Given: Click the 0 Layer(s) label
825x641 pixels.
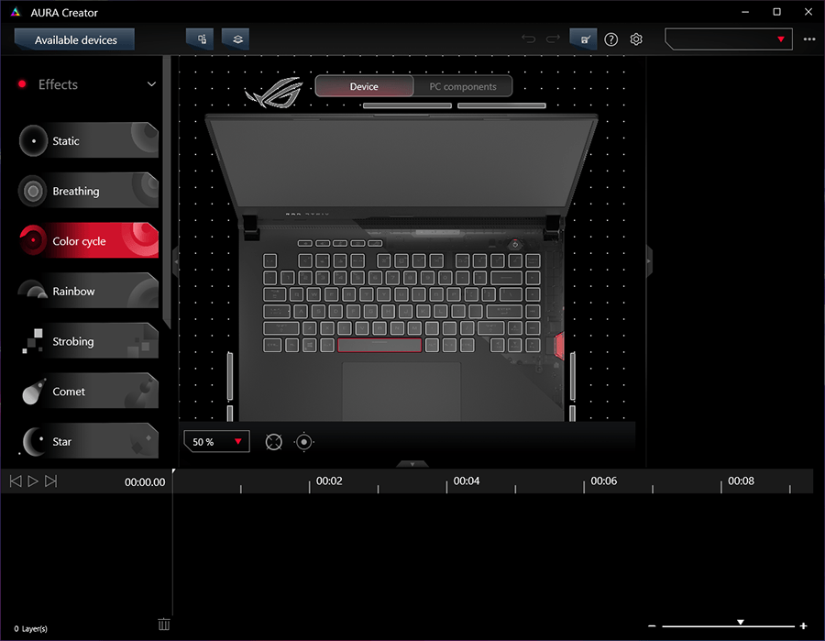Looking at the screenshot, I should tap(30, 629).
